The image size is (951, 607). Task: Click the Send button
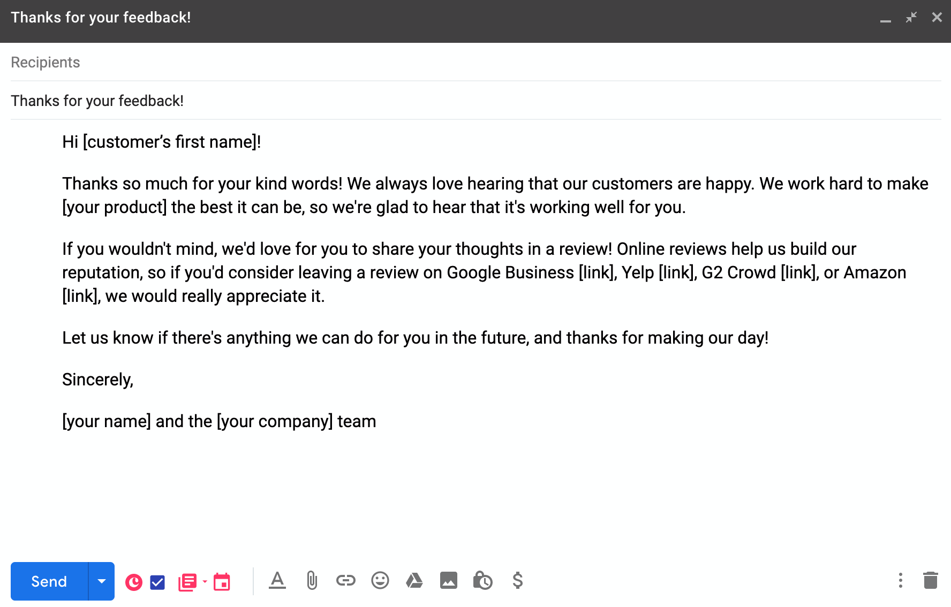pos(48,581)
